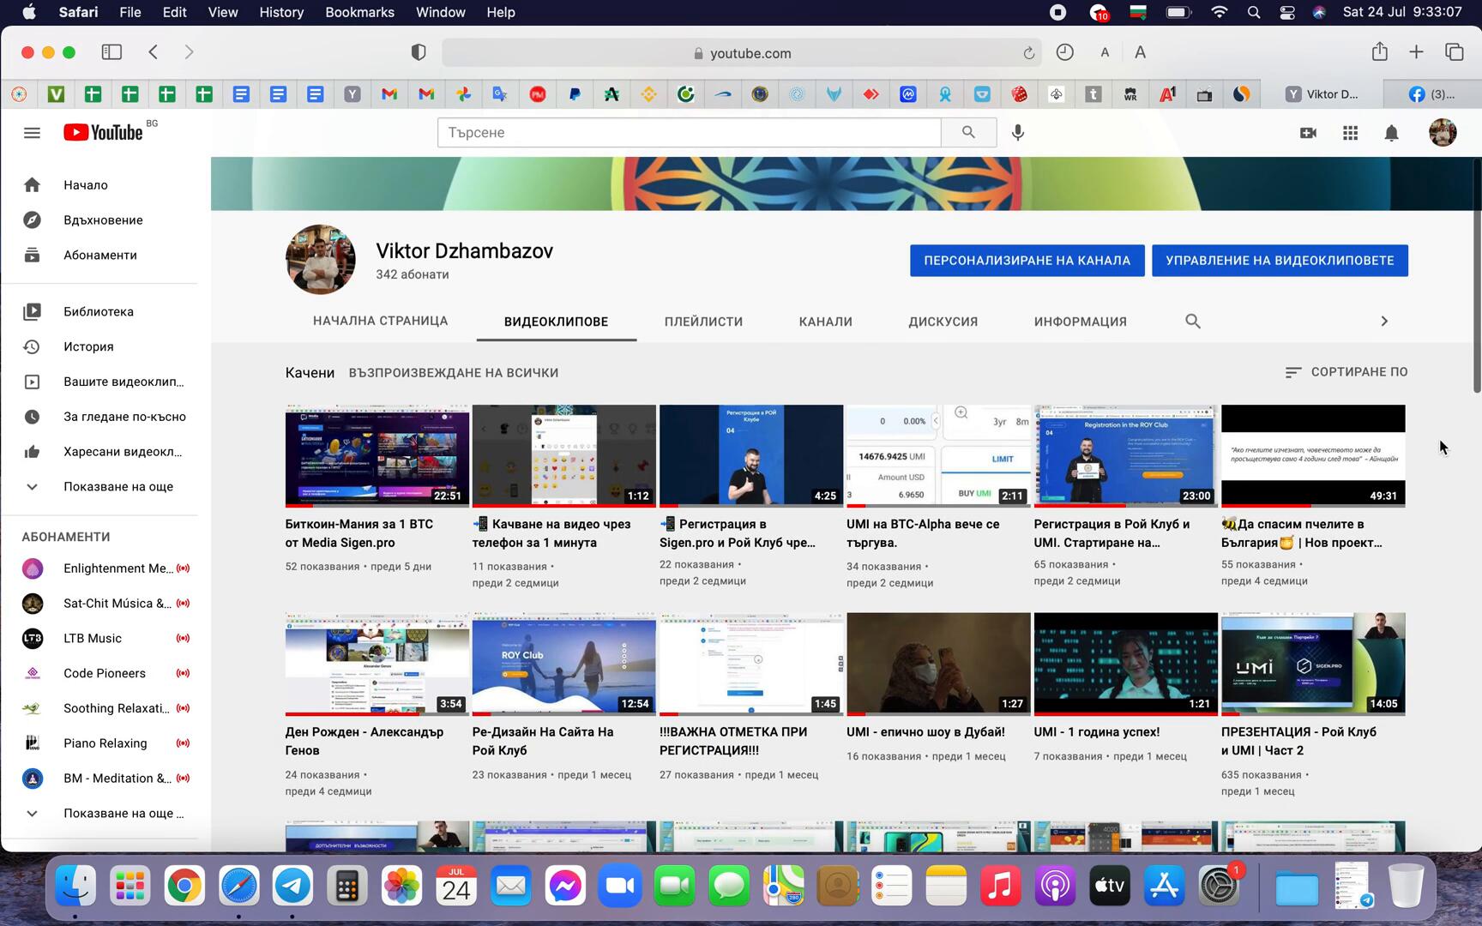
Task: Open the notifications bell
Action: point(1391,133)
